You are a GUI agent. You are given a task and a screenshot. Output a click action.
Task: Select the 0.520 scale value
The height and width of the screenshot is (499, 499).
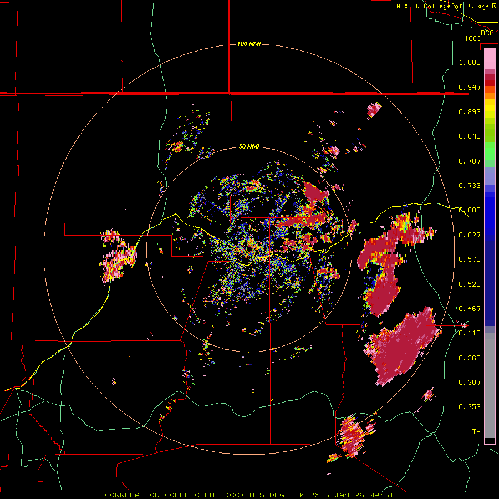(470, 284)
